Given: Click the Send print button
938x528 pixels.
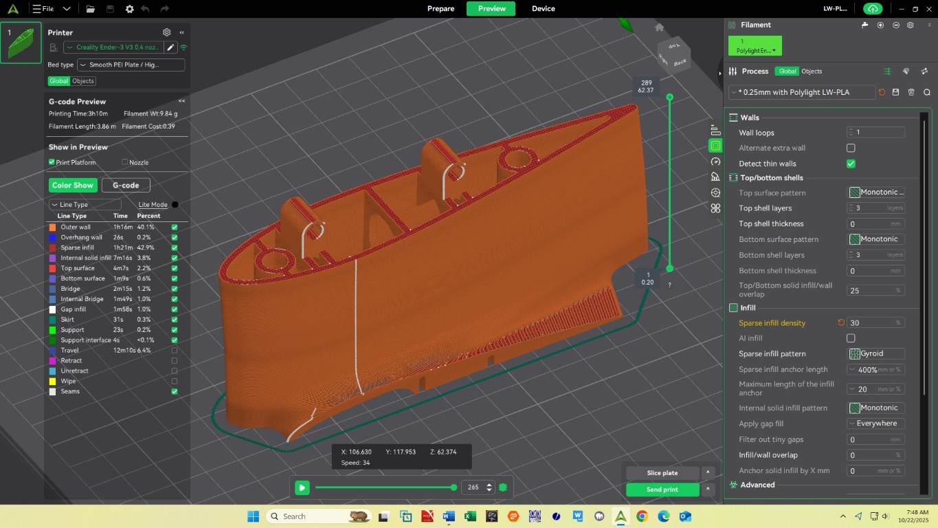Looking at the screenshot, I should (662, 489).
